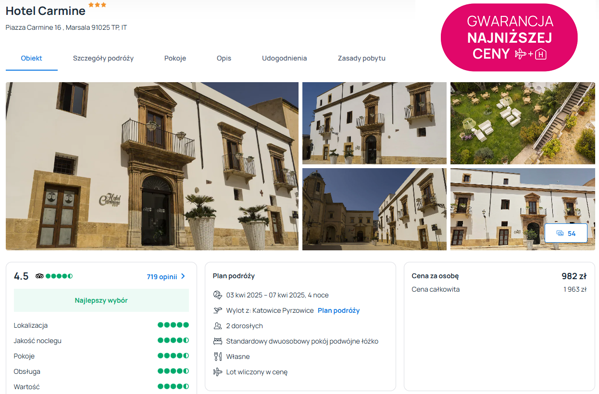The image size is (599, 394).
Task: Click the TripAdvisor owl logo icon
Action: pyautogui.click(x=39, y=276)
